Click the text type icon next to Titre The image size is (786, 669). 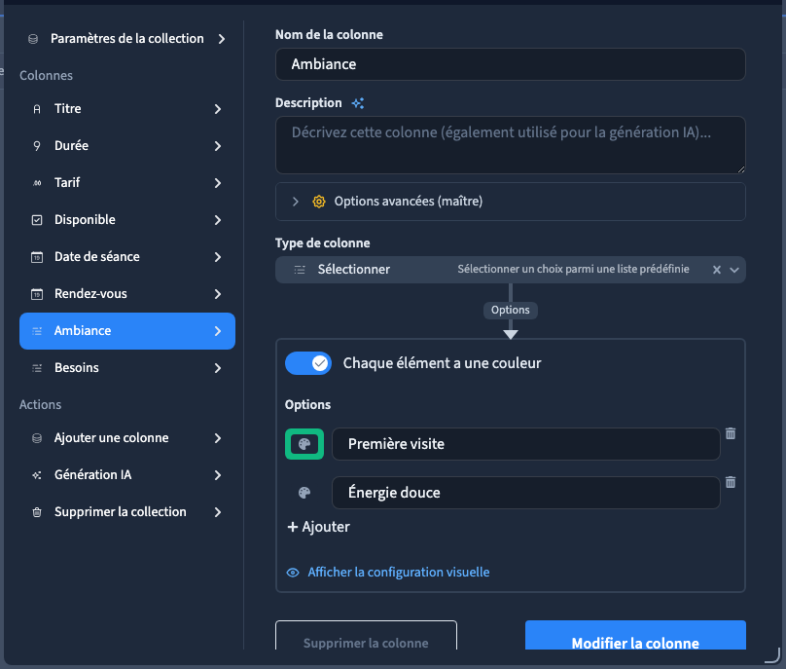37,109
